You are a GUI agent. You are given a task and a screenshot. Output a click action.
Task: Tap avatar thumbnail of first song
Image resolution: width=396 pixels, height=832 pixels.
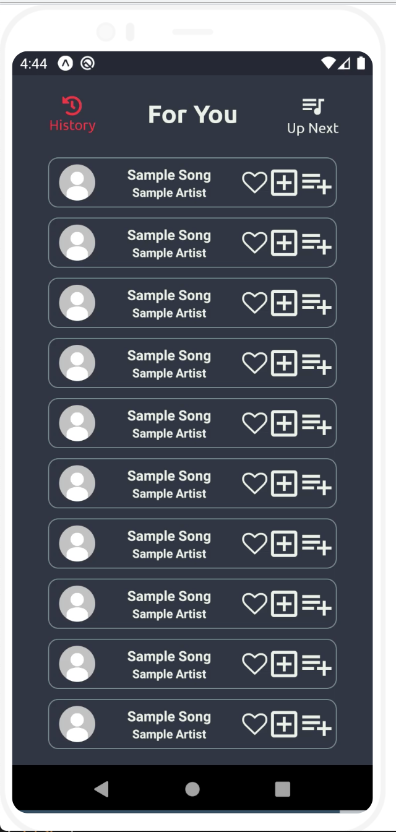pyautogui.click(x=77, y=183)
